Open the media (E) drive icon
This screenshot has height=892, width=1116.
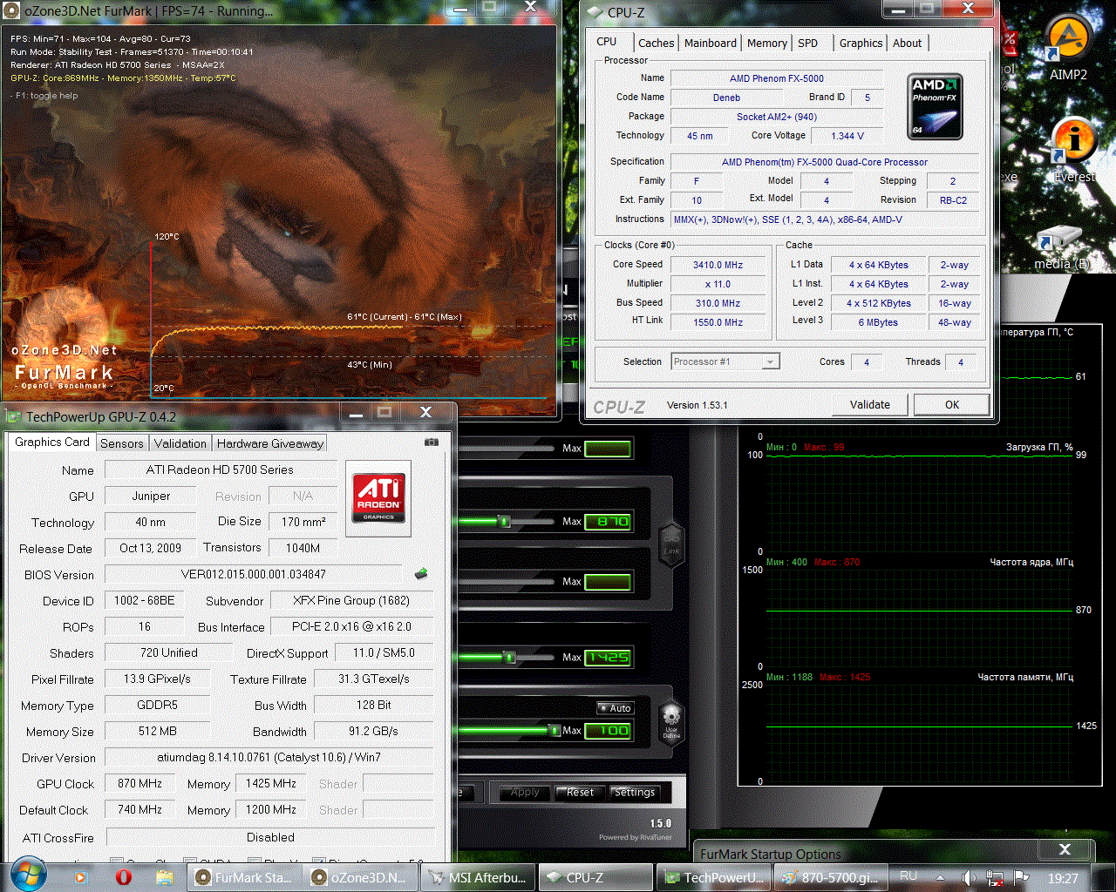pyautogui.click(x=1061, y=248)
